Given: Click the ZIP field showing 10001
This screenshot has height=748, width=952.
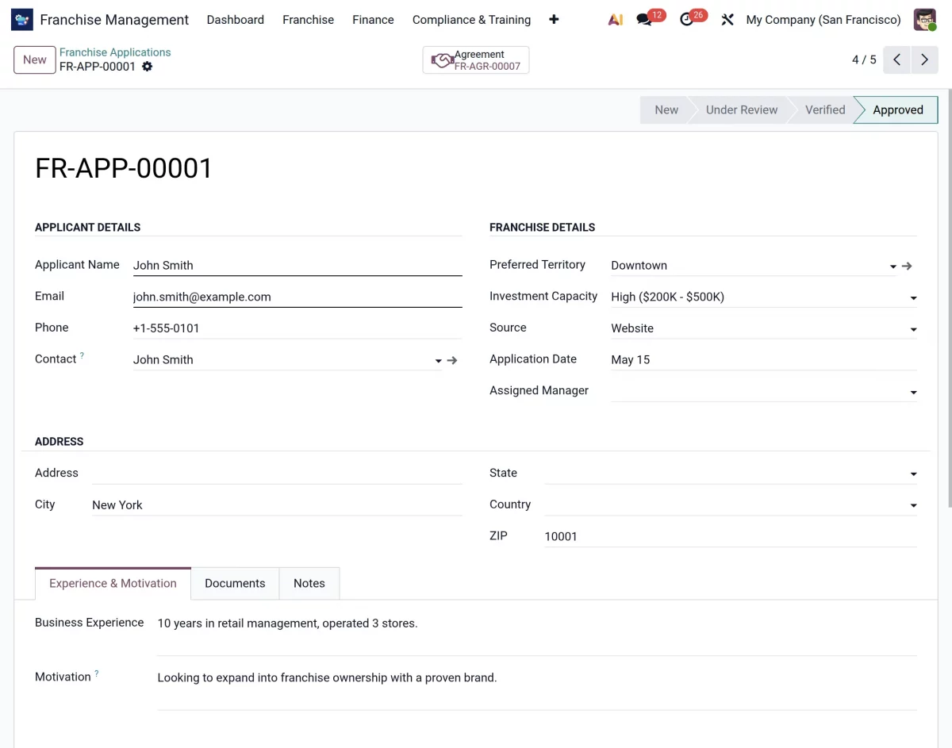Looking at the screenshot, I should tap(731, 537).
